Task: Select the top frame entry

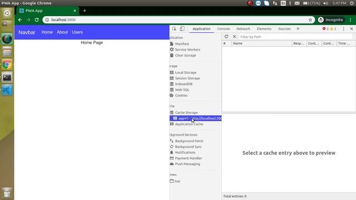Action: coord(177,181)
